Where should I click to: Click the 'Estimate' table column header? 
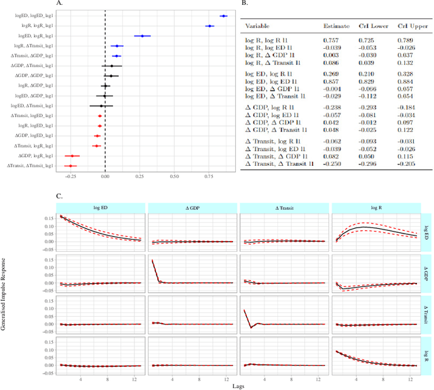tap(334, 25)
